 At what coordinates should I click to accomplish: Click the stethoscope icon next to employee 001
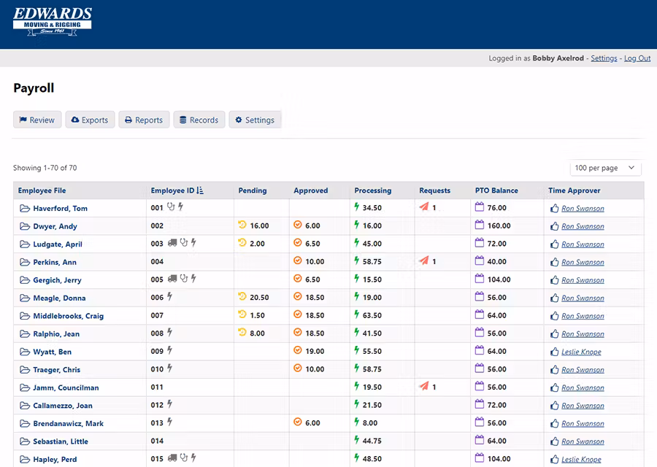[x=172, y=208]
